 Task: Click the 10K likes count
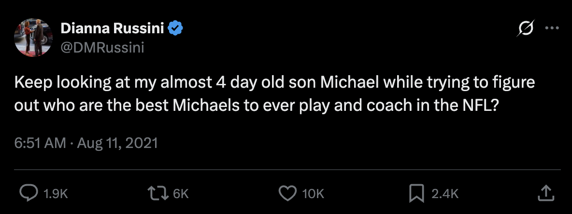313,194
